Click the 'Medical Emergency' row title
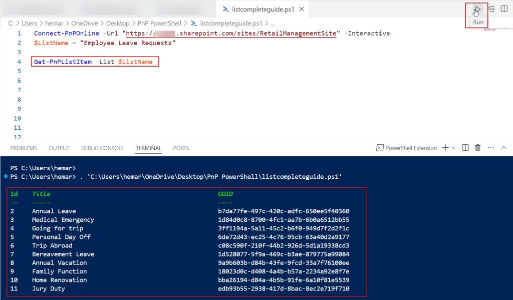 click(x=63, y=219)
